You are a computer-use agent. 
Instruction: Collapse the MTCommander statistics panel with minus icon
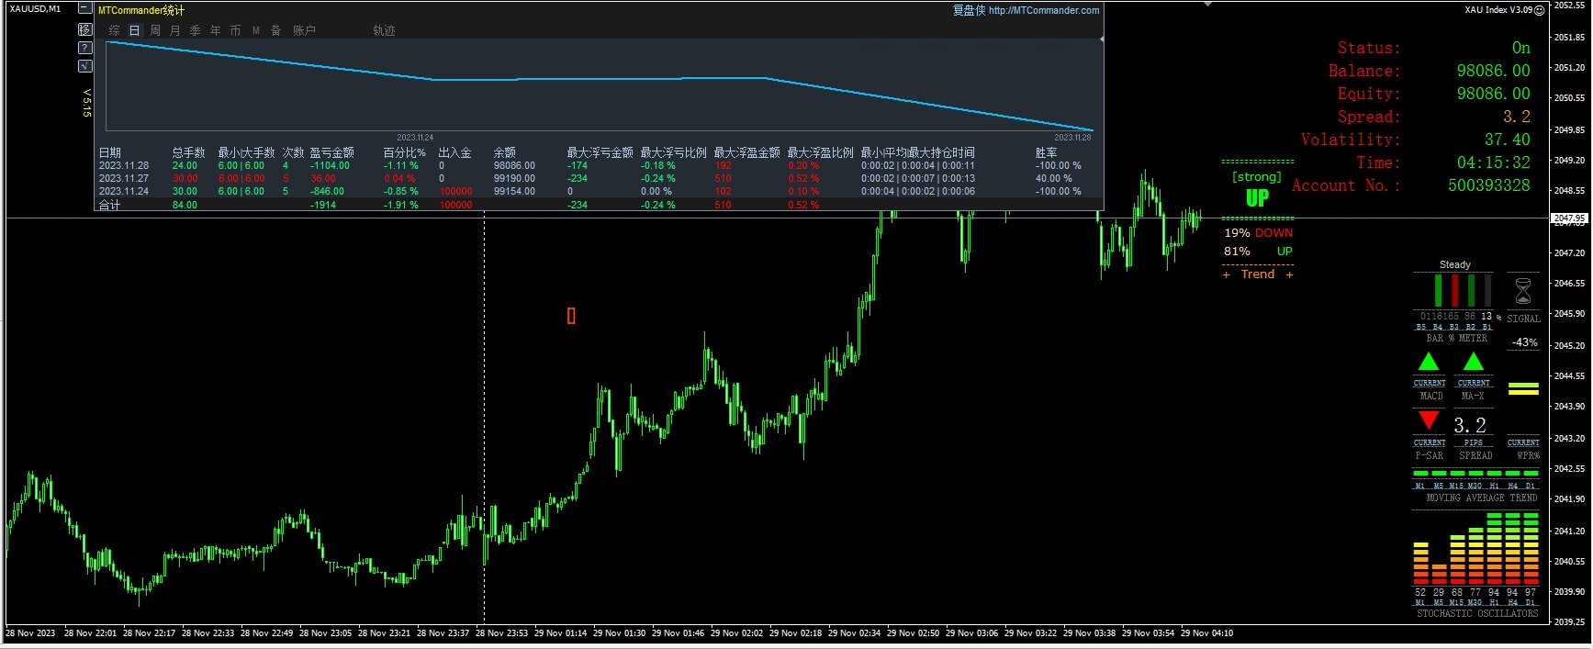(85, 9)
